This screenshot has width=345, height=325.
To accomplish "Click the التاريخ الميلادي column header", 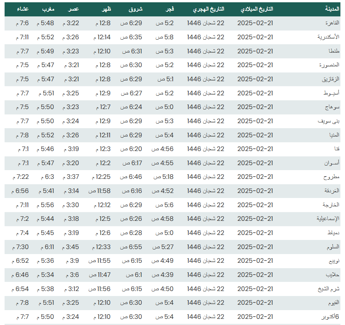I will pos(257,9).
